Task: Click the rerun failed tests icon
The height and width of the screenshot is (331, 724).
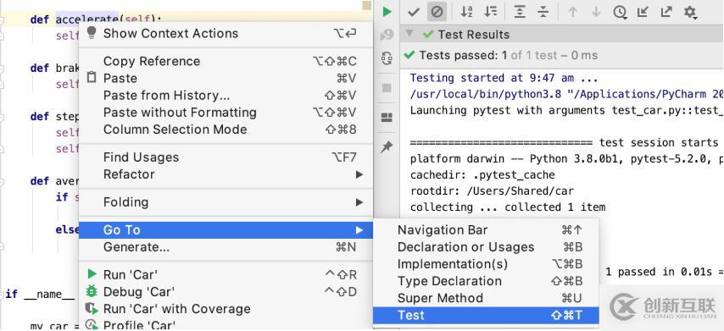Action: (x=387, y=35)
